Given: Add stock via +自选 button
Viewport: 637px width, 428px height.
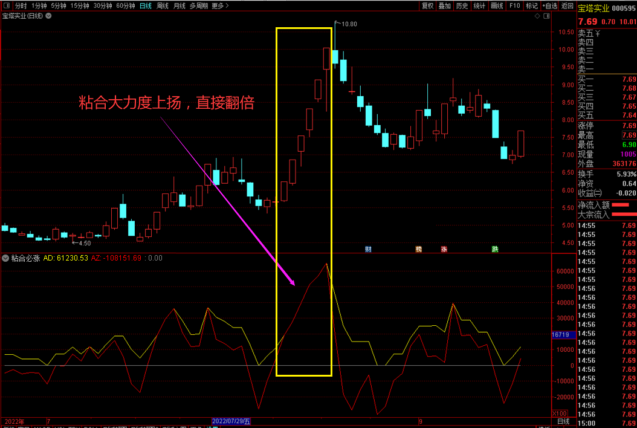Looking at the screenshot, I should point(549,6).
